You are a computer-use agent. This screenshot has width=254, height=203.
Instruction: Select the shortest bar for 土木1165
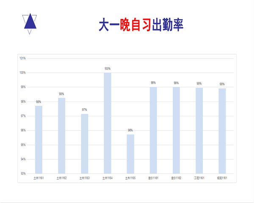coord(130,154)
